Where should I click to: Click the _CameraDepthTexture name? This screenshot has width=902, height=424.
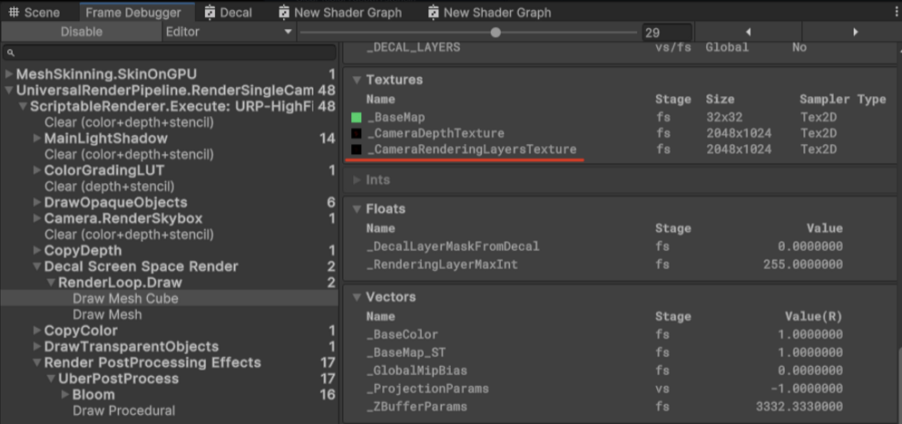pyautogui.click(x=436, y=134)
